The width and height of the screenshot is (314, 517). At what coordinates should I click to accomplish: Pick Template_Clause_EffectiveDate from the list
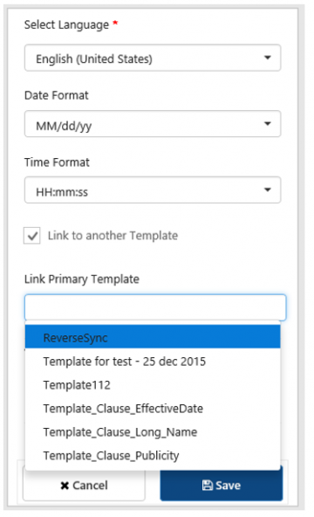point(153,409)
